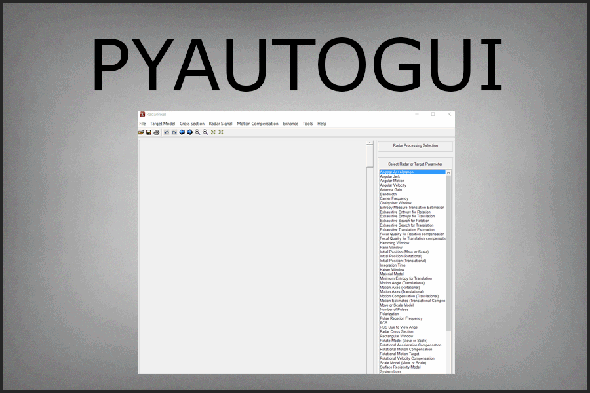This screenshot has width=590, height=393.
Task: Navigate back using the blue left arrow icon
Action: (182, 132)
